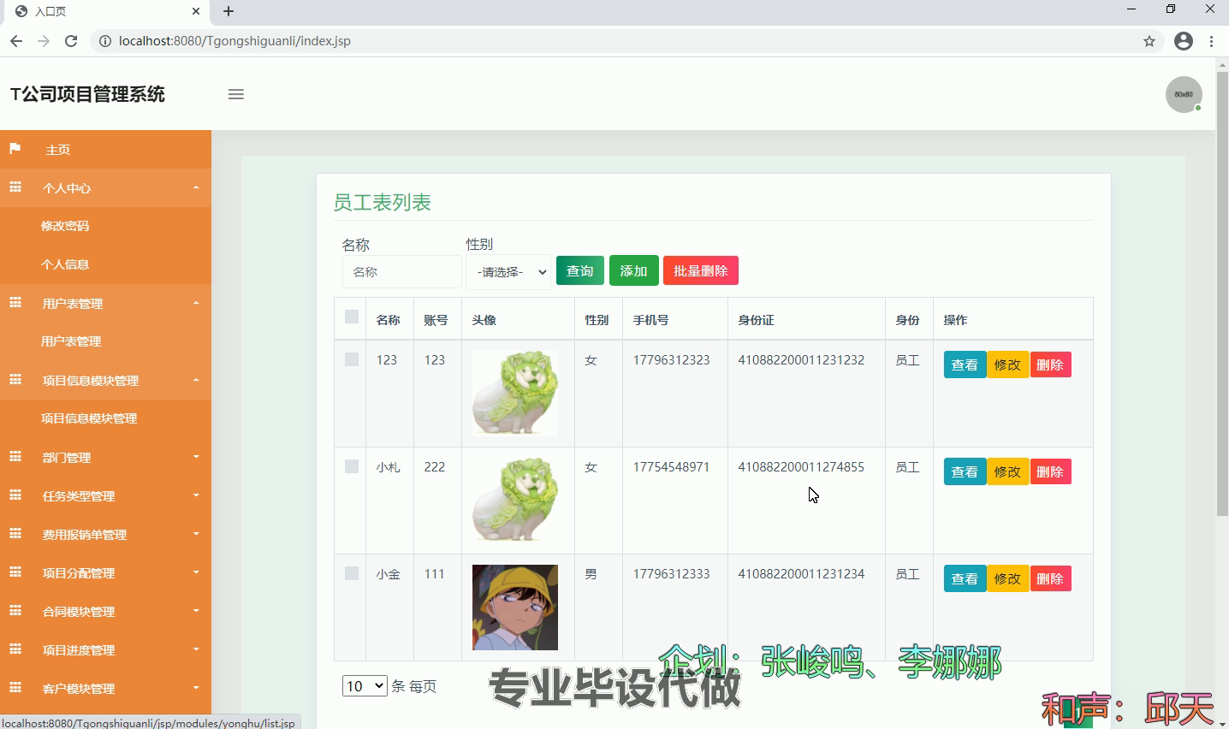Click grid icon beside 项目信息模块管理 header
The height and width of the screenshot is (729, 1229).
15,380
